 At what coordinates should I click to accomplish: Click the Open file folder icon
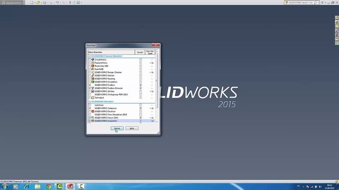click(x=38, y=3)
